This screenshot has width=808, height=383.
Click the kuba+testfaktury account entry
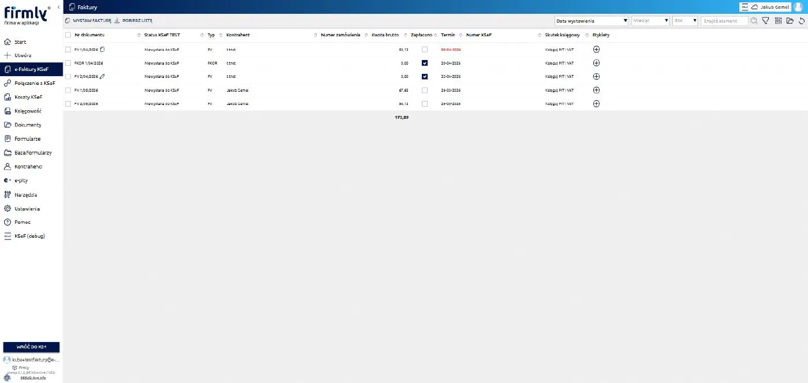pyautogui.click(x=31, y=359)
